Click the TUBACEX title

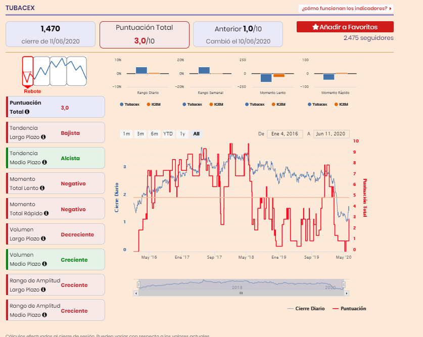20,8
